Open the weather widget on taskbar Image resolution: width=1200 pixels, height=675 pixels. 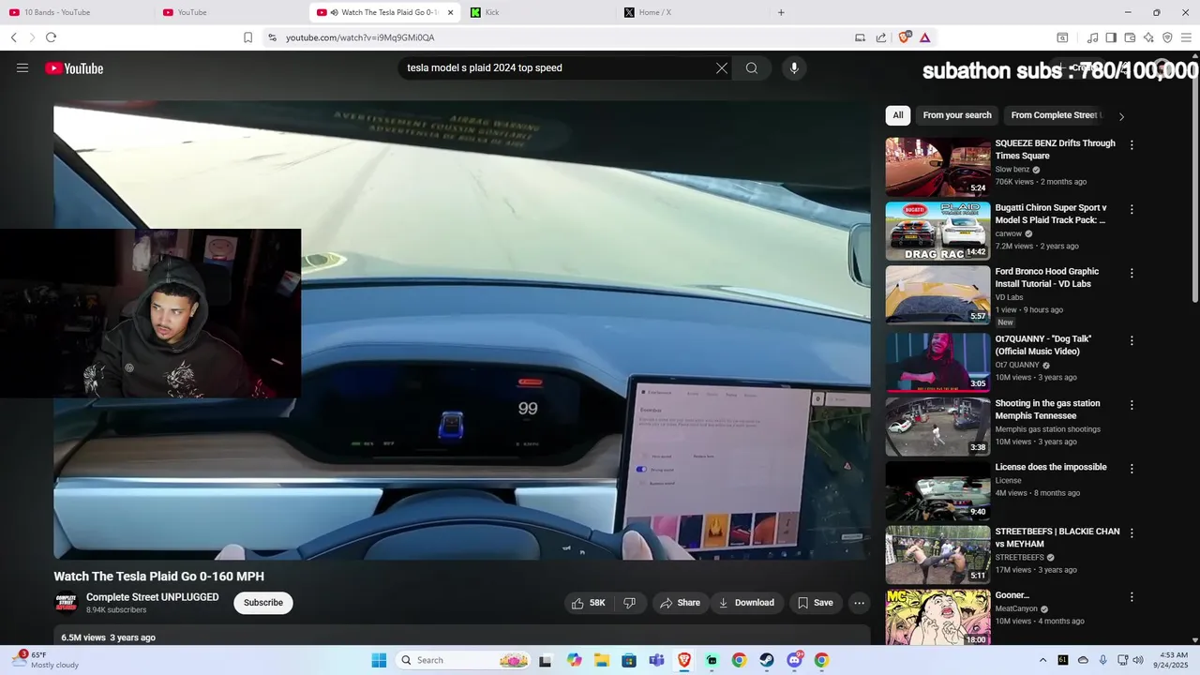point(47,660)
